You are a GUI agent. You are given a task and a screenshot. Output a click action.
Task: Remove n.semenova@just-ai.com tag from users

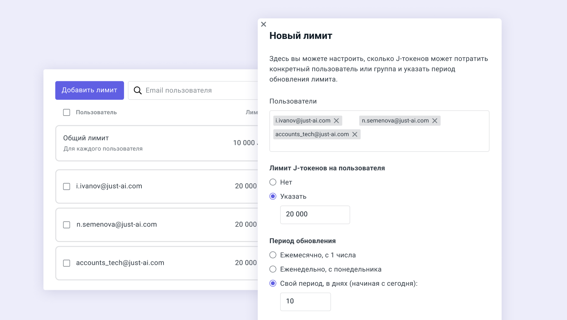pos(434,121)
